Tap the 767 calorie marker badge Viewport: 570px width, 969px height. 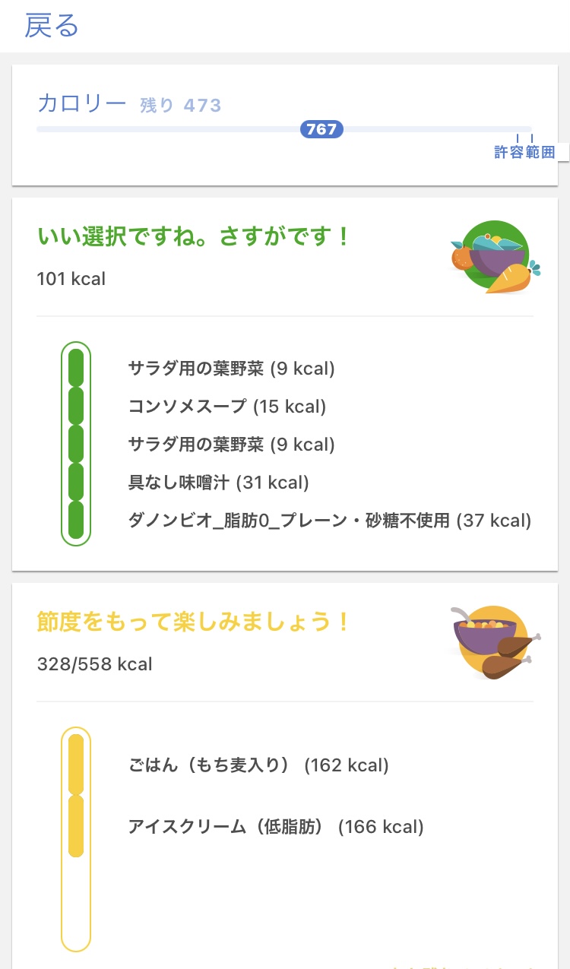point(321,129)
